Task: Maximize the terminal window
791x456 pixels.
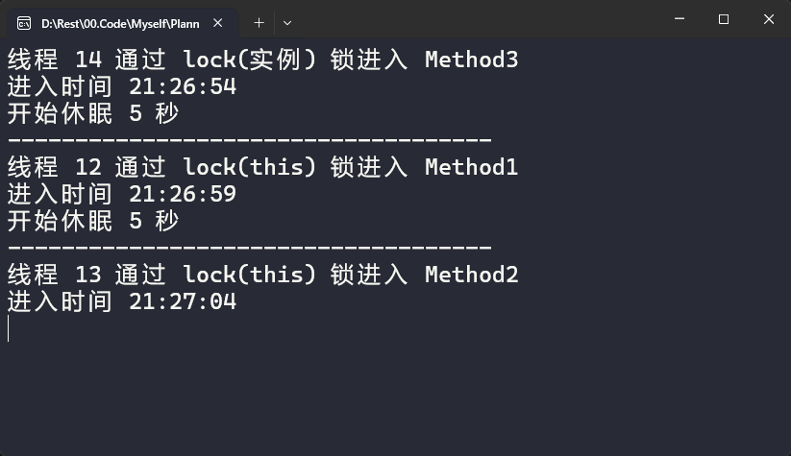Action: click(724, 19)
